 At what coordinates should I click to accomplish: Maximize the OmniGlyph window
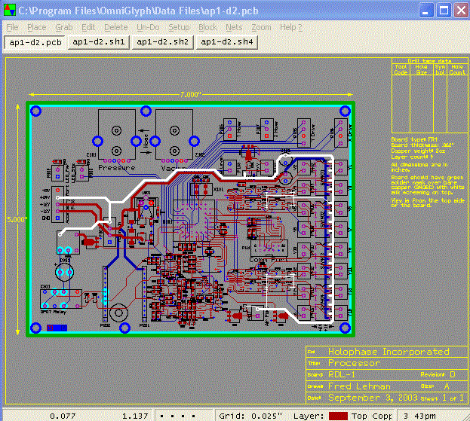pos(443,11)
